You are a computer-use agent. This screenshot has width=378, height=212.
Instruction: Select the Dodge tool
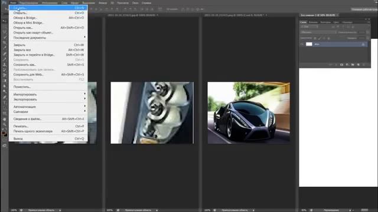(4, 92)
